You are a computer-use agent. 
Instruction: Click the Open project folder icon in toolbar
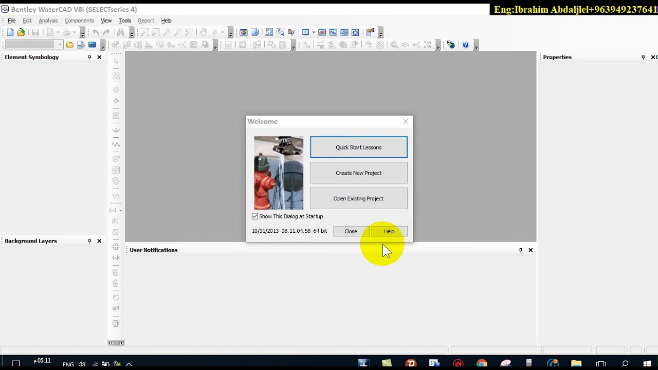[x=21, y=32]
